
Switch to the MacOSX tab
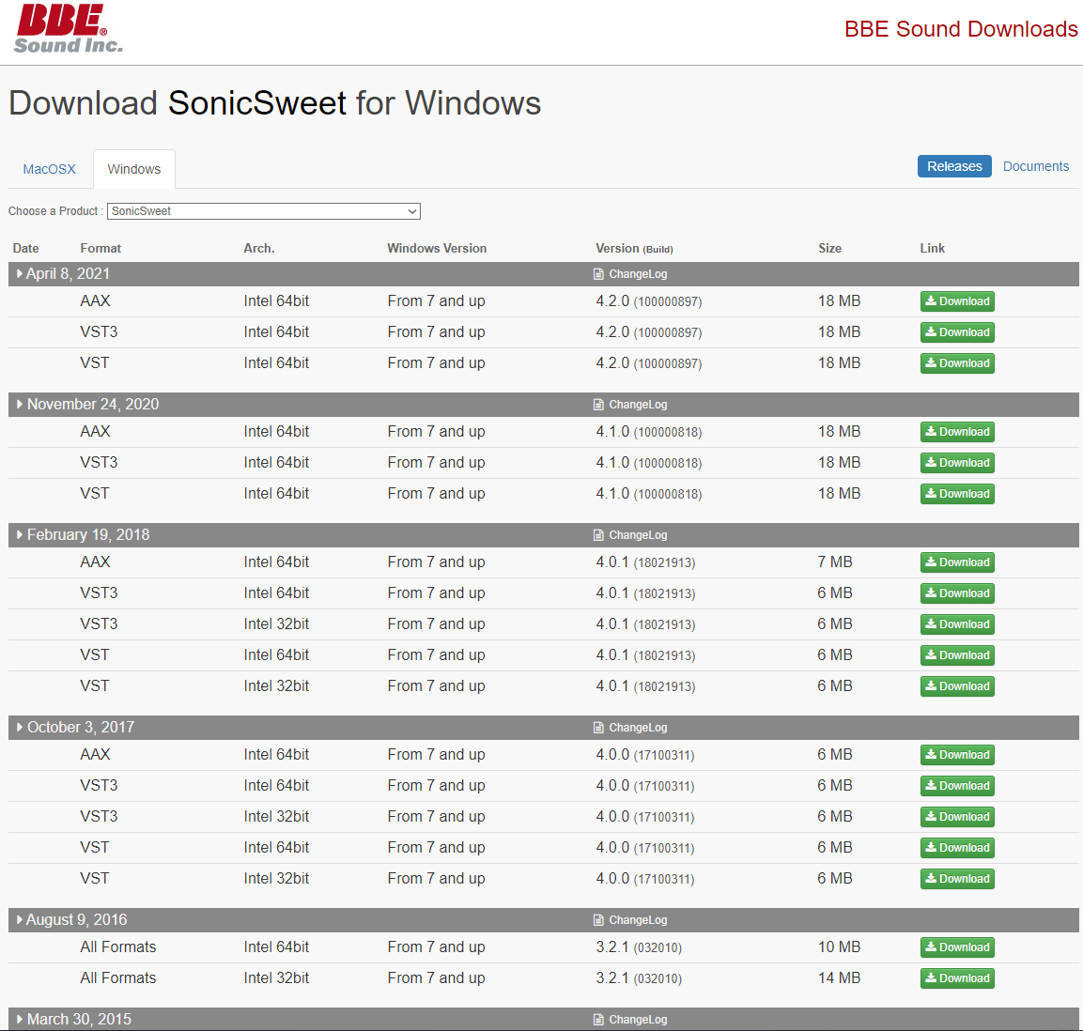click(x=49, y=168)
